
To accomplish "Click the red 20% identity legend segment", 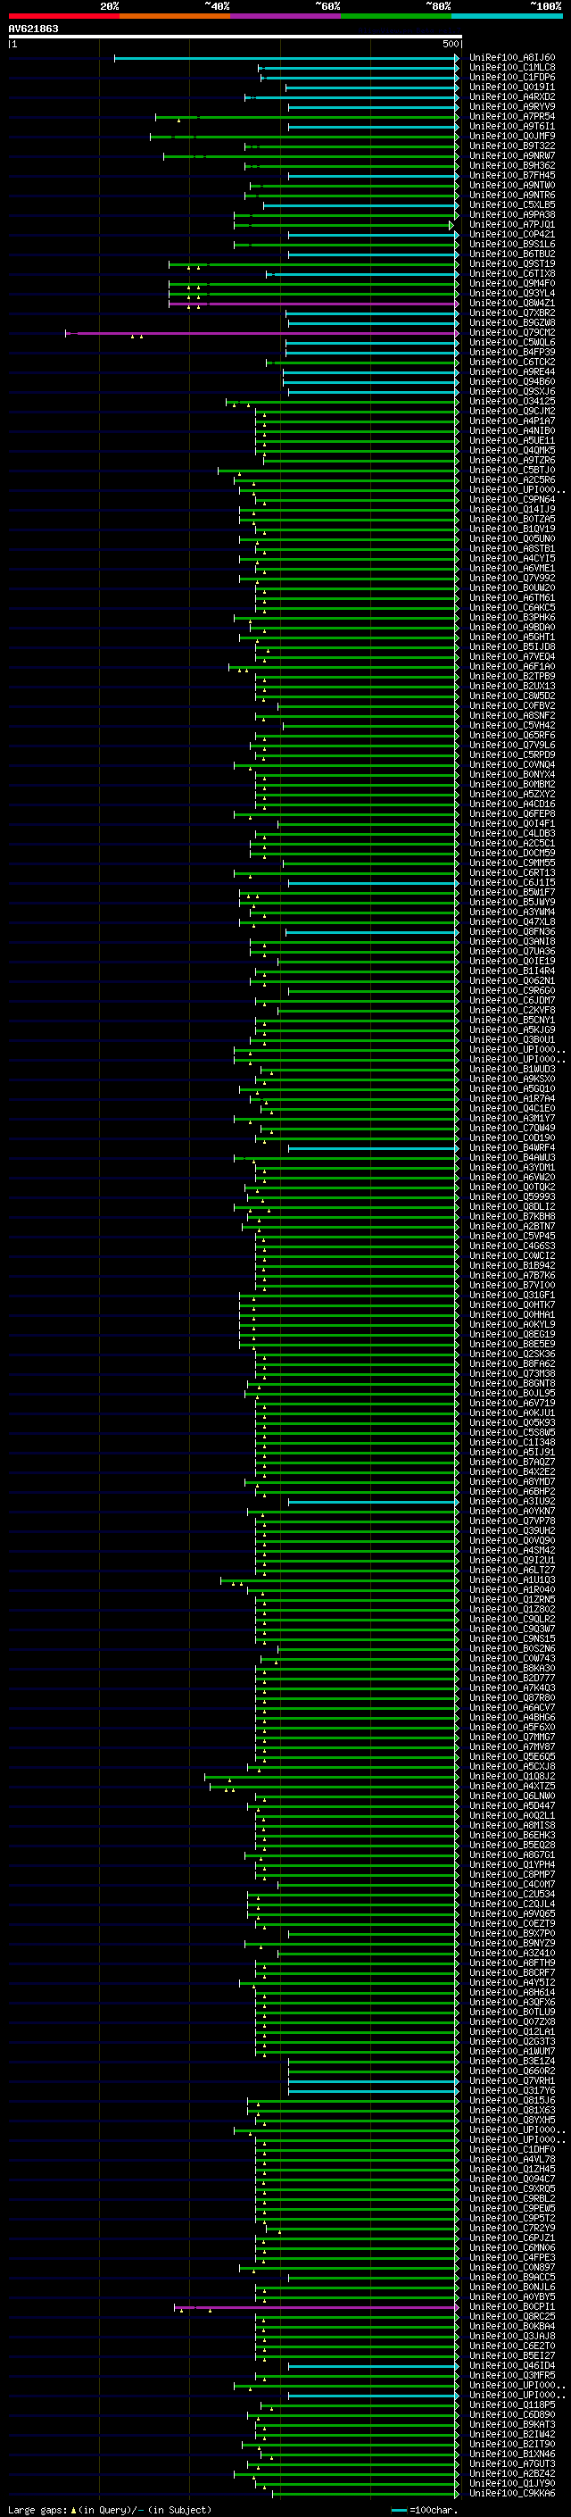I will (63, 16).
